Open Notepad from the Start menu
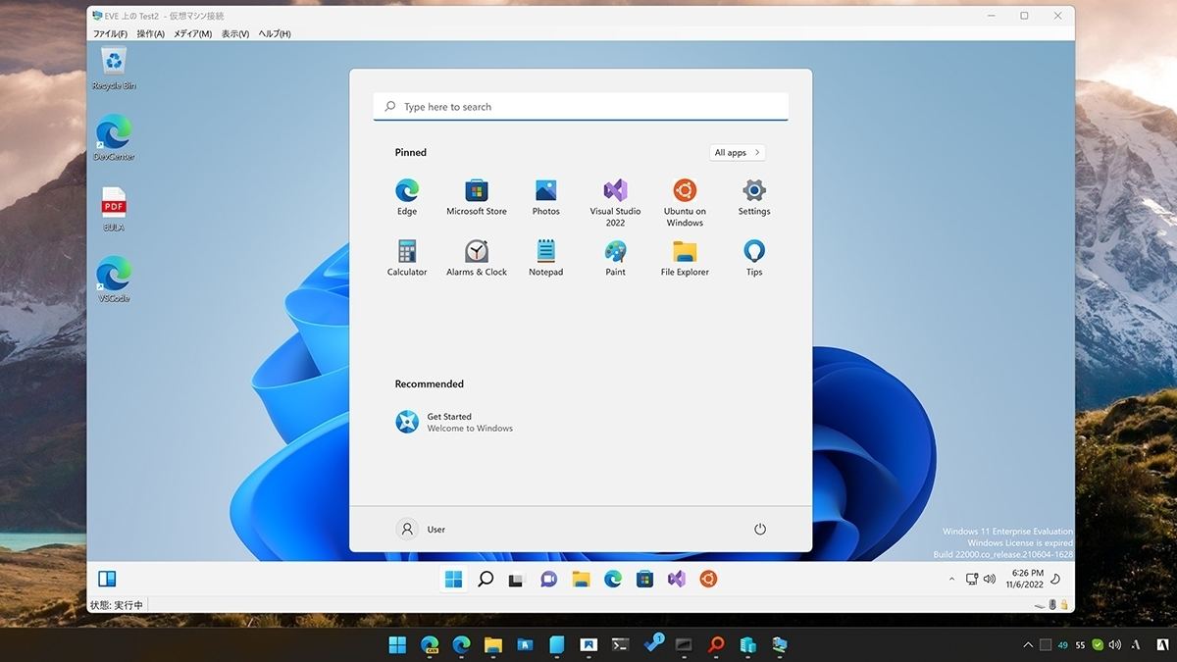The height and width of the screenshot is (662, 1177). point(546,258)
